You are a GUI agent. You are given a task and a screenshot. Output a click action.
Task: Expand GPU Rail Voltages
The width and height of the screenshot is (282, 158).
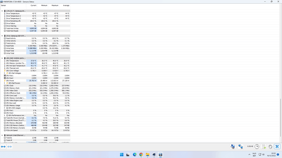coord(5,73)
